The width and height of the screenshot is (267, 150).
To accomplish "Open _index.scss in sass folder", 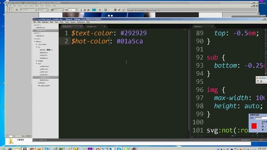I will [x=44, y=69].
